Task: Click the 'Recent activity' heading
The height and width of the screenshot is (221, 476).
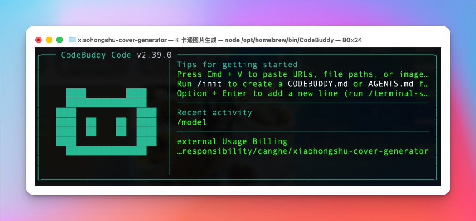Action: [x=214, y=113]
